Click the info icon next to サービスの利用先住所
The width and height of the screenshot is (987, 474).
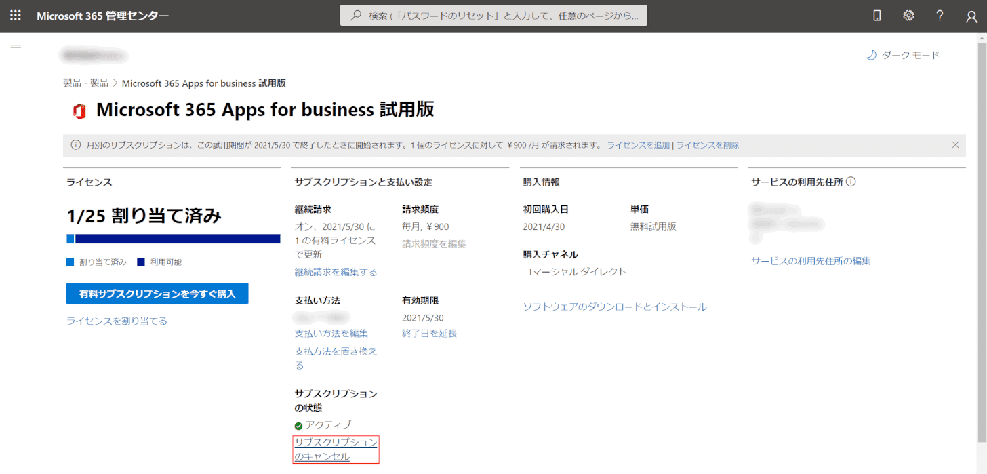tap(851, 182)
